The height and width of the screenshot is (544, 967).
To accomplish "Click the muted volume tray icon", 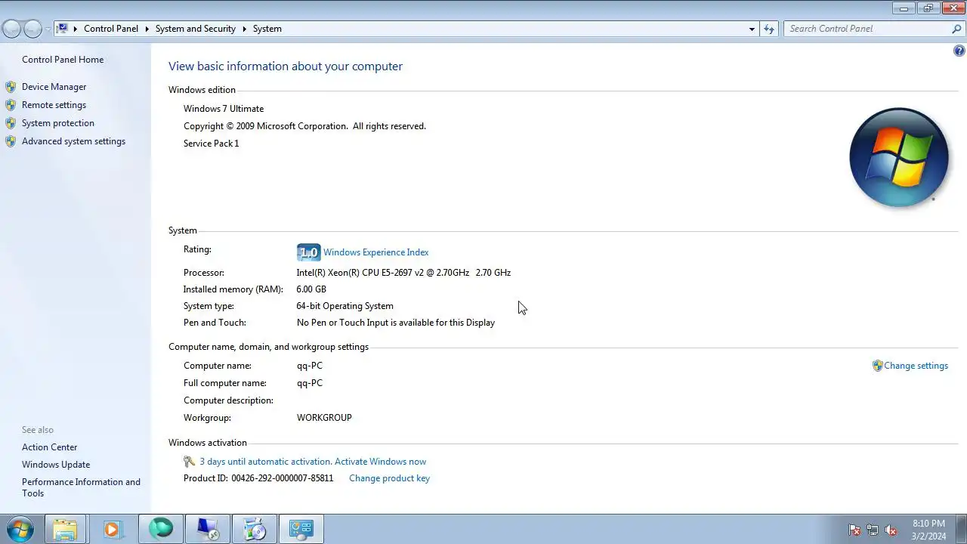I will point(891,530).
